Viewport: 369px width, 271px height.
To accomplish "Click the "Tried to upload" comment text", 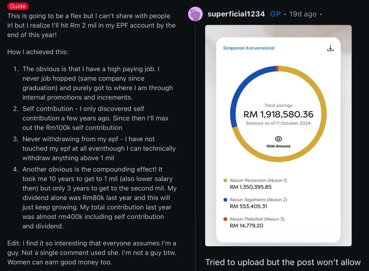I will point(283,262).
